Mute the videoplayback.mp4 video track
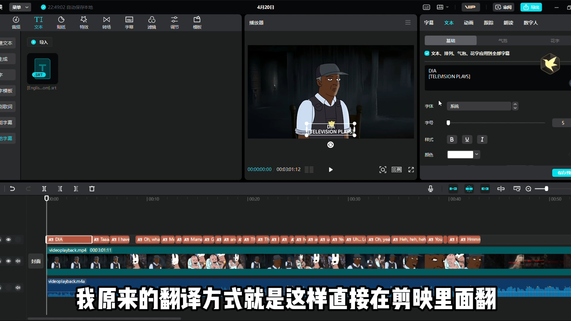The image size is (571, 321). [x=18, y=261]
